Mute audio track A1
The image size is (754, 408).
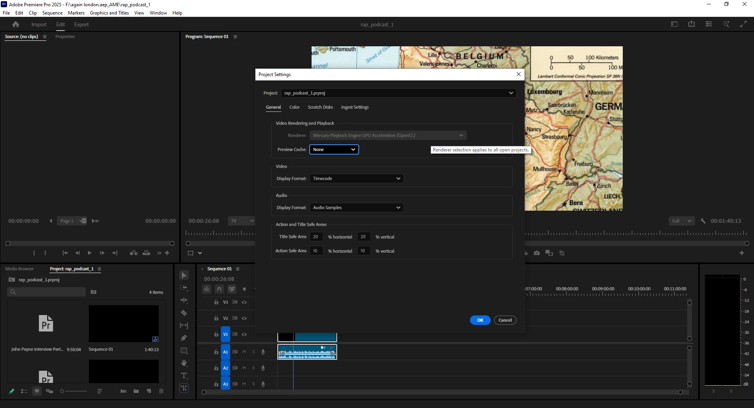coord(244,352)
